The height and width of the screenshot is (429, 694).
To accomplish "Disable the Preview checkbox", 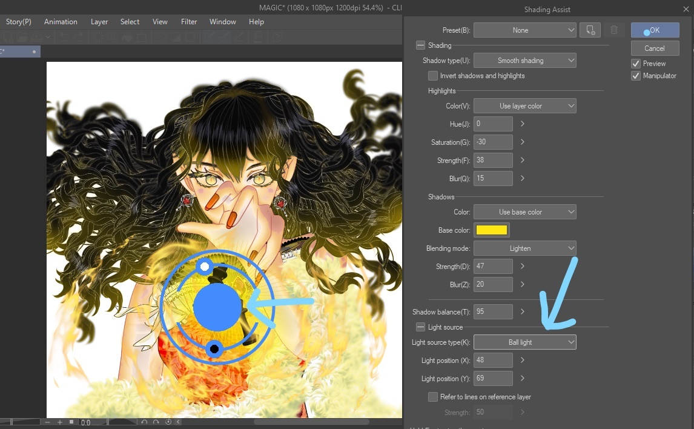I will tap(635, 63).
